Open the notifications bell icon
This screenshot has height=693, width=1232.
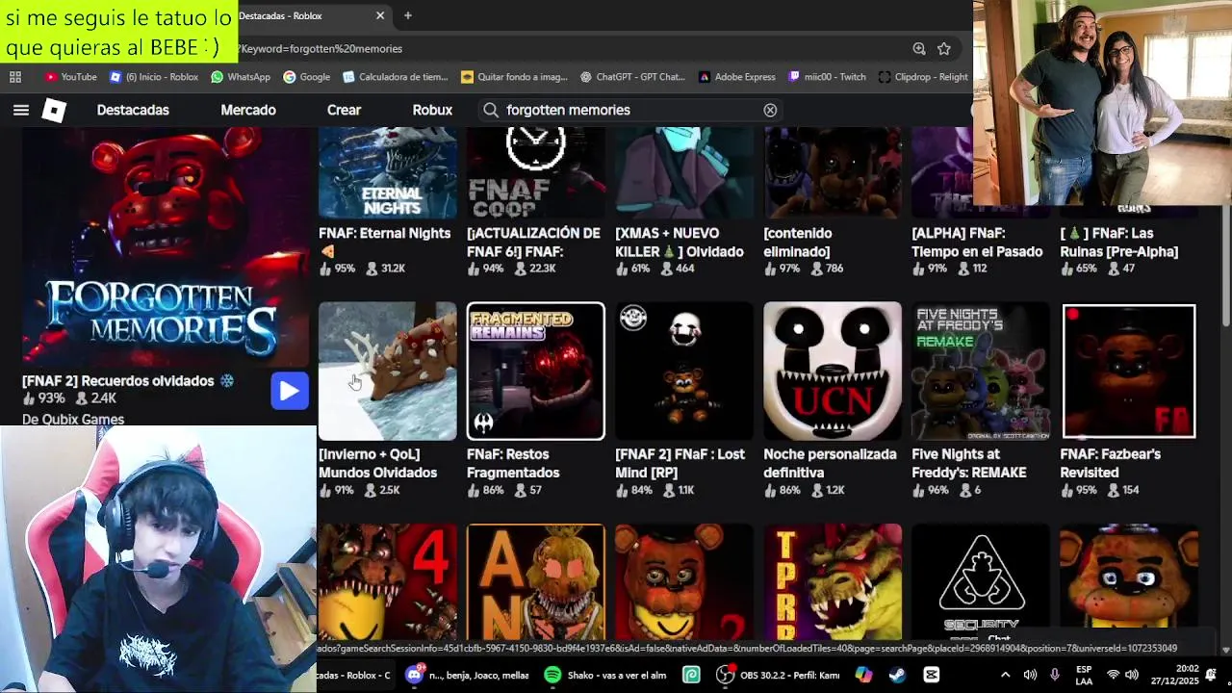(1211, 675)
